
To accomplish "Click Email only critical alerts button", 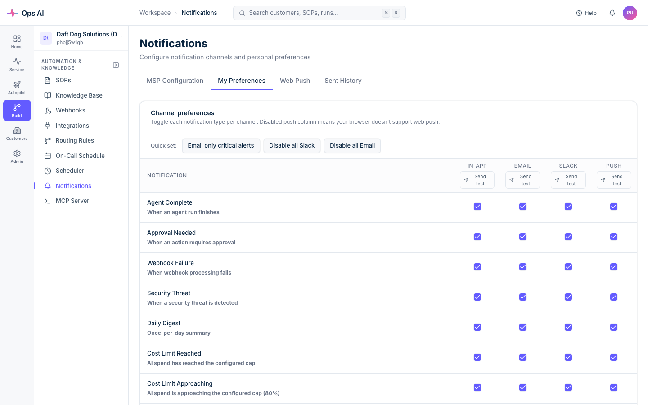I will point(221,146).
